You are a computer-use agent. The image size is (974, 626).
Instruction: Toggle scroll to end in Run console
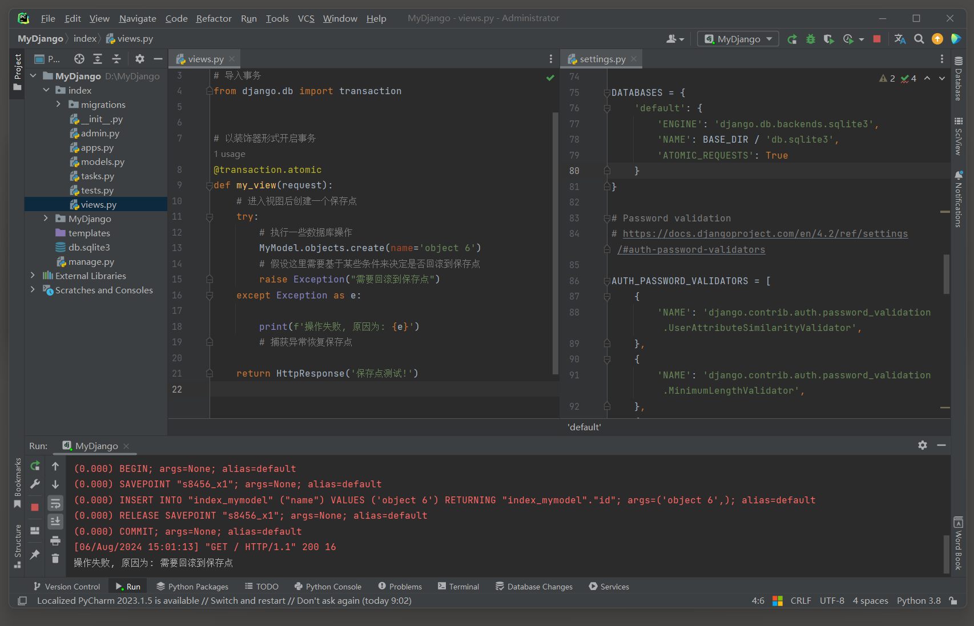(x=55, y=521)
